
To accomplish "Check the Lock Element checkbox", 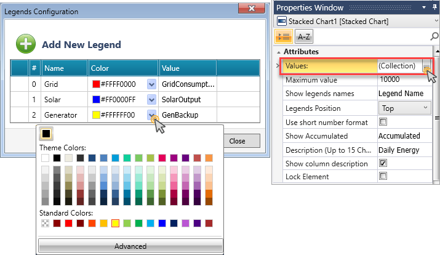I will click(x=382, y=177).
